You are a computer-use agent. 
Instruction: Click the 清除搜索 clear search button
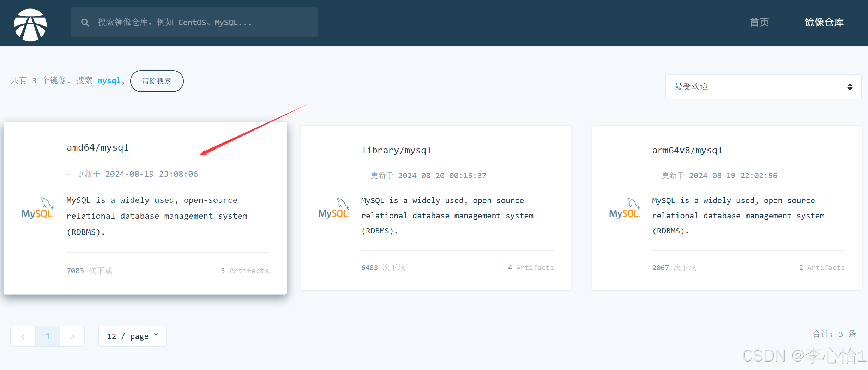point(157,81)
